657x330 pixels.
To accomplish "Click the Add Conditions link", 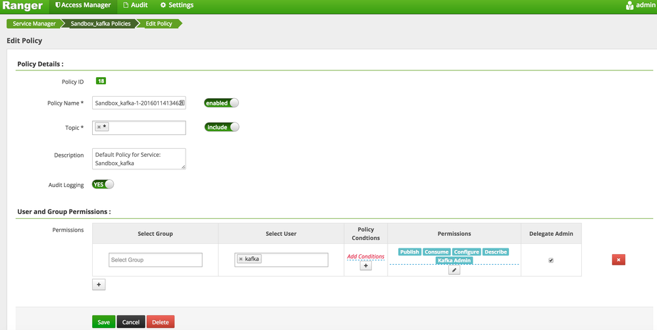I will [x=365, y=256].
